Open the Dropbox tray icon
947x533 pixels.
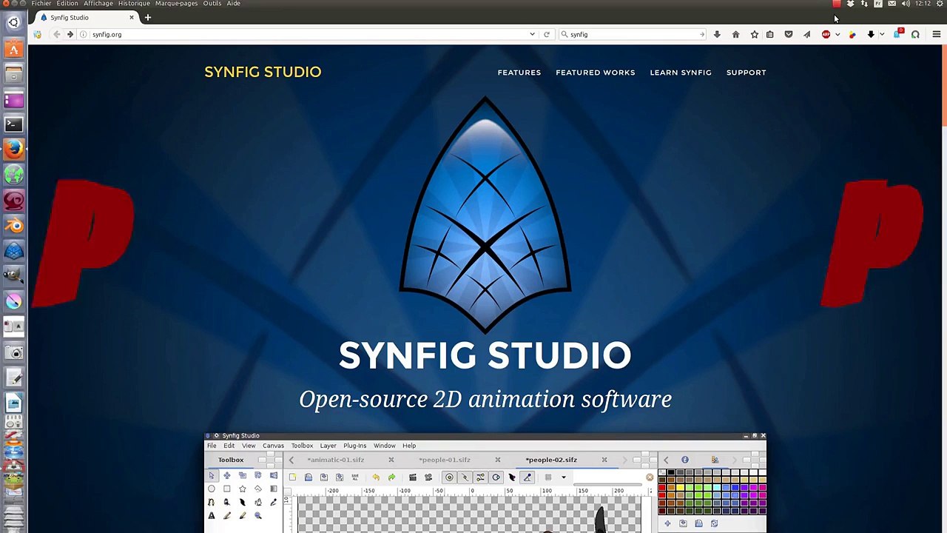tap(850, 4)
